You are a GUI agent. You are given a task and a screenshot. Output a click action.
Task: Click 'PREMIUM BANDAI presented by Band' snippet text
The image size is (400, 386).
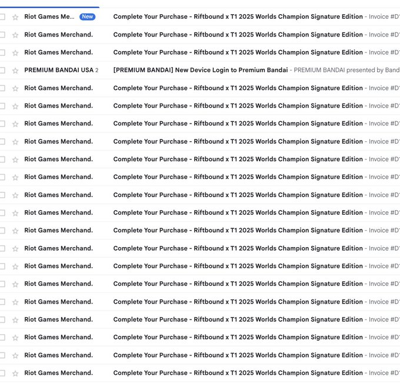[x=346, y=70]
